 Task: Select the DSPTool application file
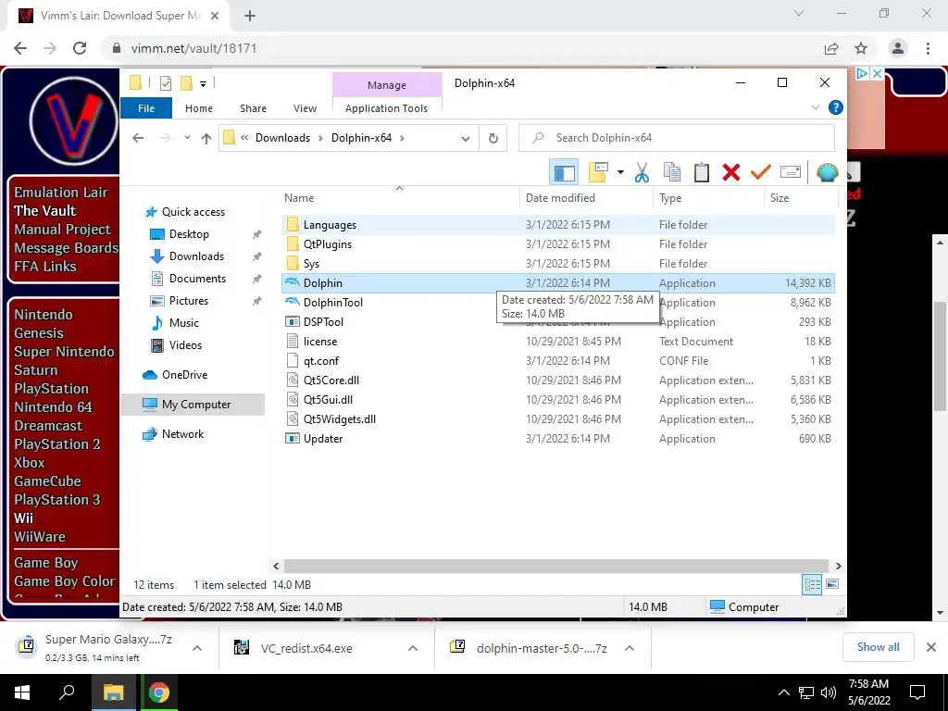click(558, 321)
